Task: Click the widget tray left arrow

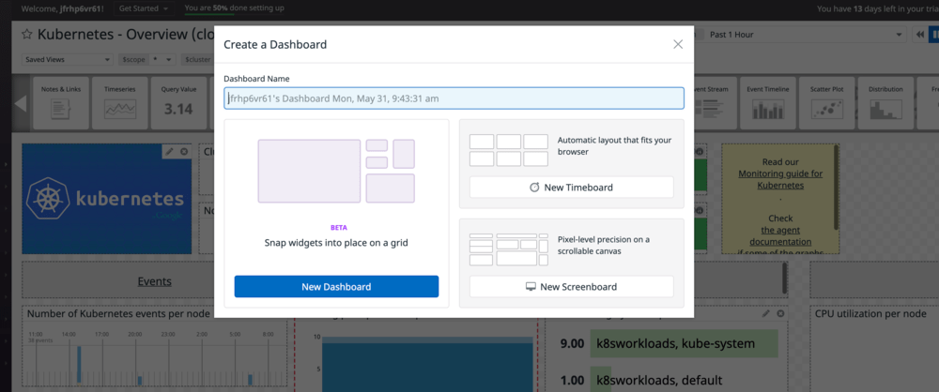Action: [x=21, y=103]
